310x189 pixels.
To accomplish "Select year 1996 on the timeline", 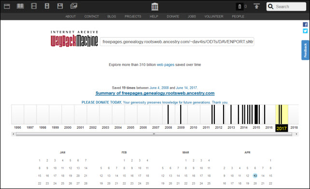I will click(17, 128).
